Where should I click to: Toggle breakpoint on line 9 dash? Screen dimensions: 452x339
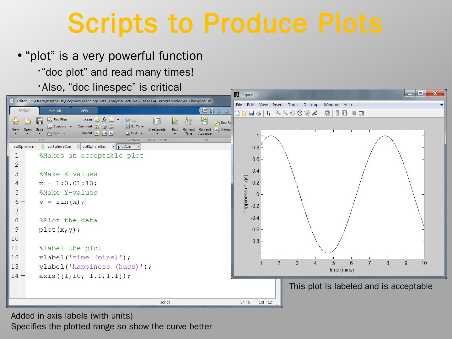click(23, 229)
